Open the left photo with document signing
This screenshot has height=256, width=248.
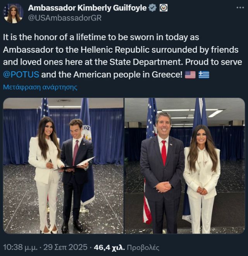(x=64, y=166)
